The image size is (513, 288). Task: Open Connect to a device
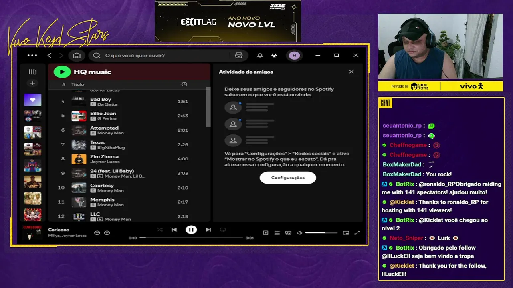[x=288, y=233]
